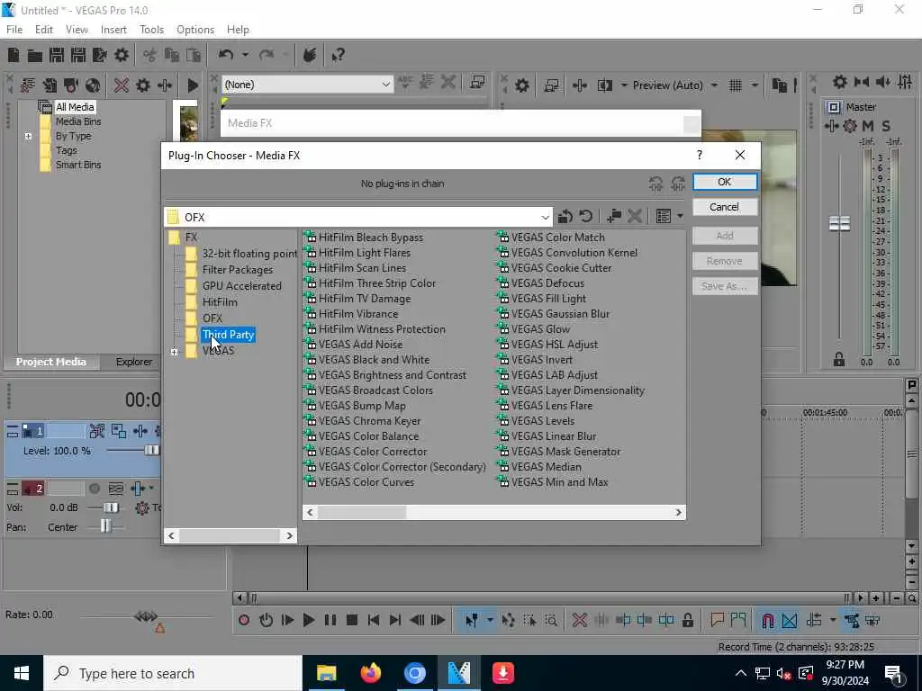Click Pause button in transport bar
The height and width of the screenshot is (691, 922).
click(x=330, y=620)
